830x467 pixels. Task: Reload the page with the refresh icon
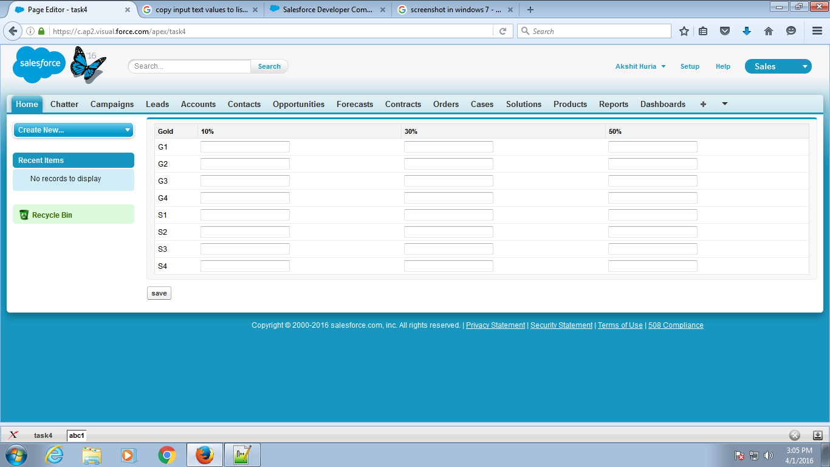point(502,31)
